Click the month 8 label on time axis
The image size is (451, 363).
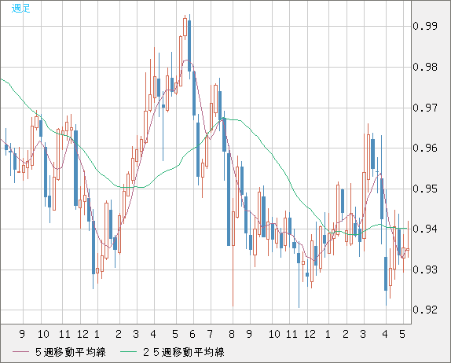click(x=232, y=334)
